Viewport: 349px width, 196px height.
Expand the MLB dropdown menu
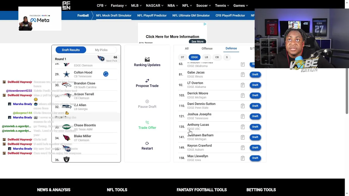tap(136, 5)
